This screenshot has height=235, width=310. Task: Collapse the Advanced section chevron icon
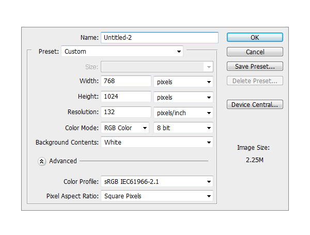point(42,161)
